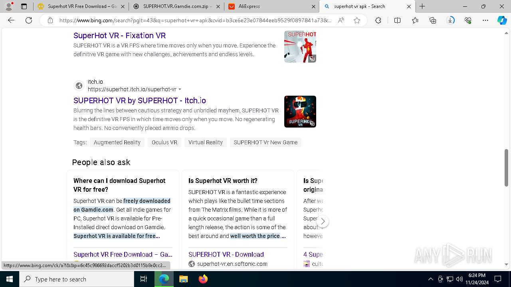Click softonic globe icon
The width and height of the screenshot is (511, 287).
192,264
